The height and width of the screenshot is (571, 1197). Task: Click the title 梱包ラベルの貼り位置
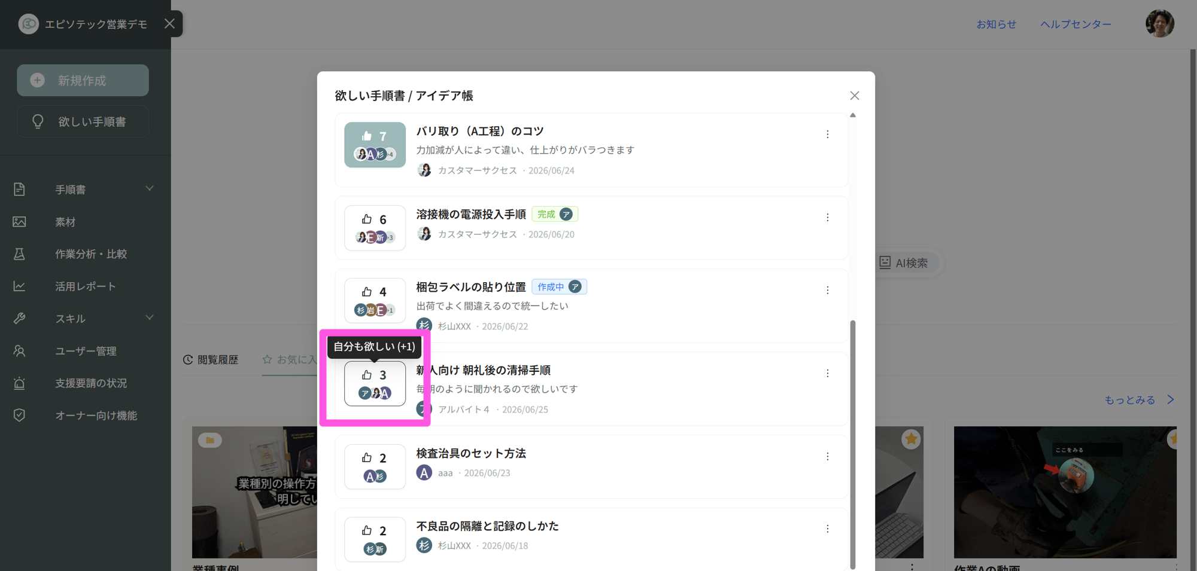tap(471, 287)
